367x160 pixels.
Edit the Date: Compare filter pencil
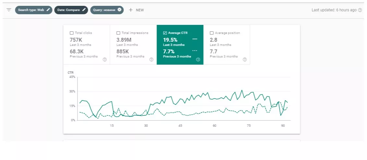tap(84, 10)
